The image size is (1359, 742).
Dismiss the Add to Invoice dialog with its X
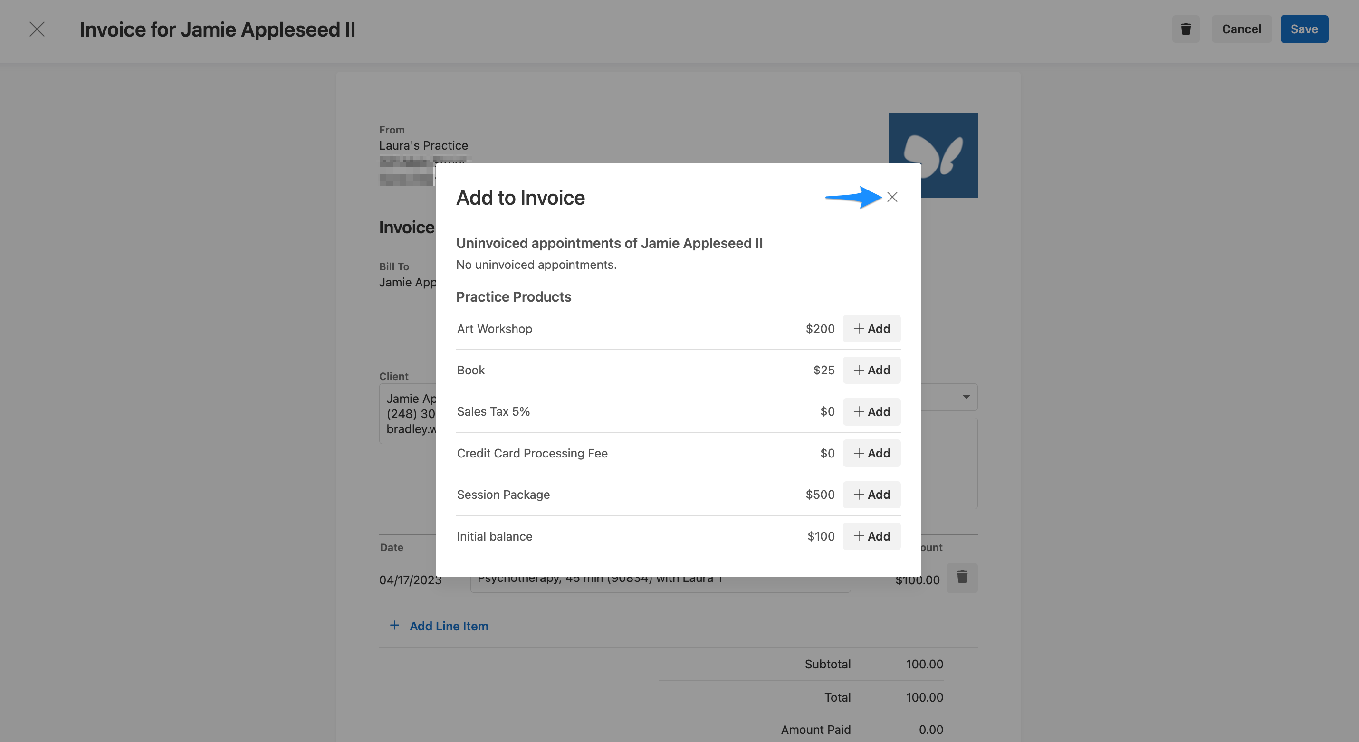pos(893,197)
